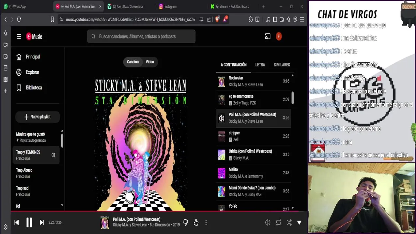Viewport: 416px width, 234px height.
Task: Open Música que te gustó playlist
Action: click(x=36, y=137)
